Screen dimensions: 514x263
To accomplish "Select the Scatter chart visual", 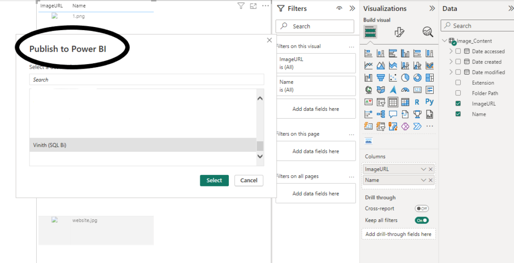I will [x=393, y=78].
